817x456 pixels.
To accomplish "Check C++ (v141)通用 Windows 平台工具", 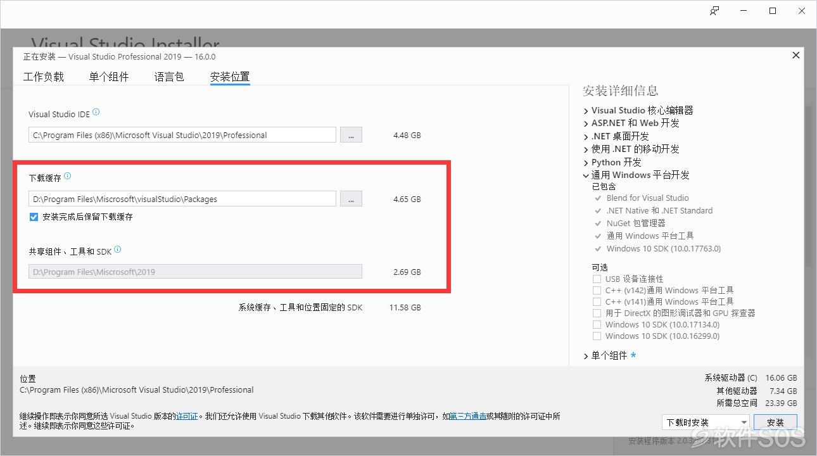I will (x=597, y=301).
